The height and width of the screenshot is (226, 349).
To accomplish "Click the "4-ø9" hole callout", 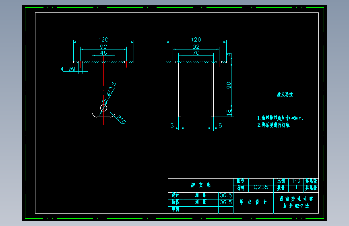I will [x=68, y=69].
